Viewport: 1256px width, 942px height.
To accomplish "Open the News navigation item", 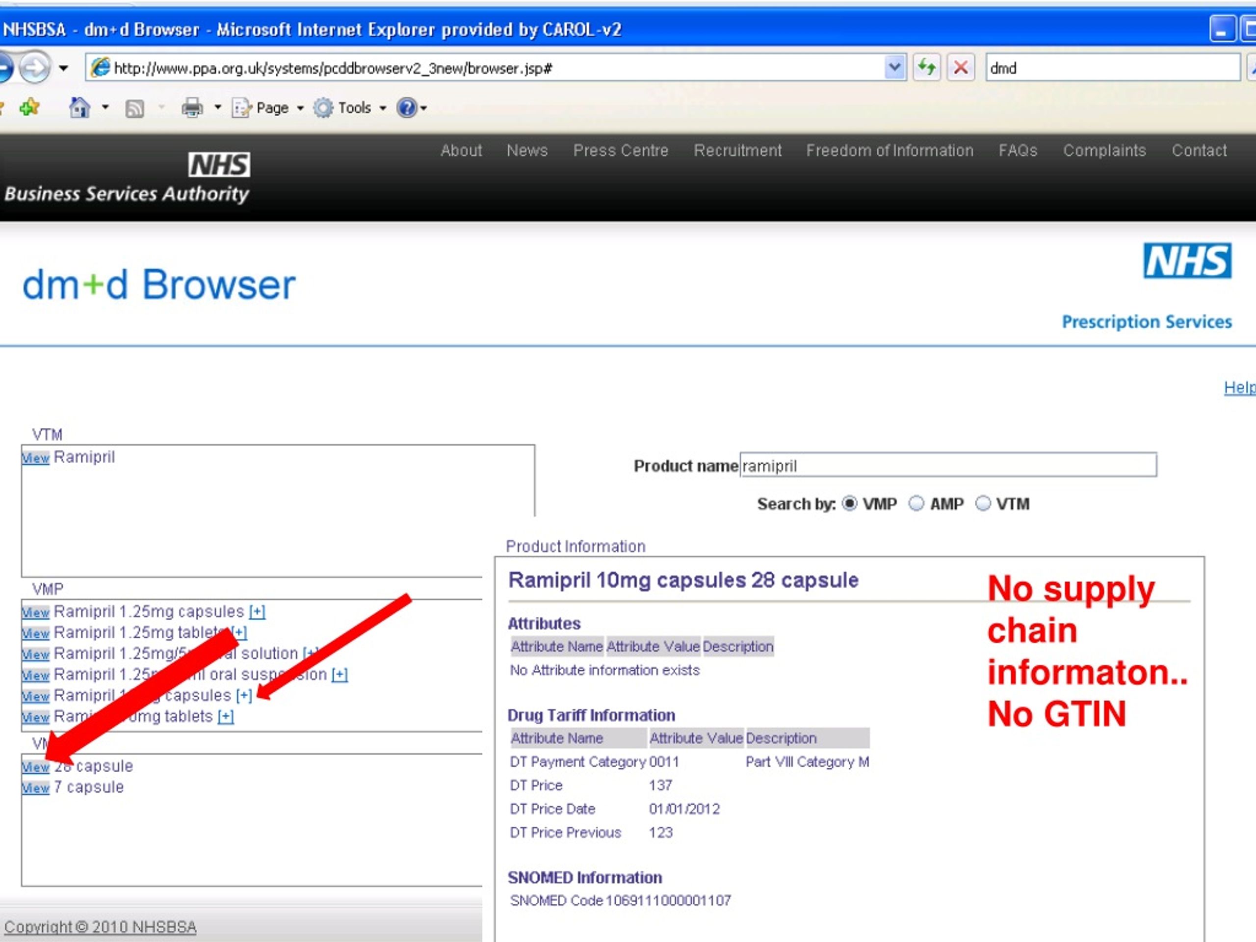I will 527,151.
